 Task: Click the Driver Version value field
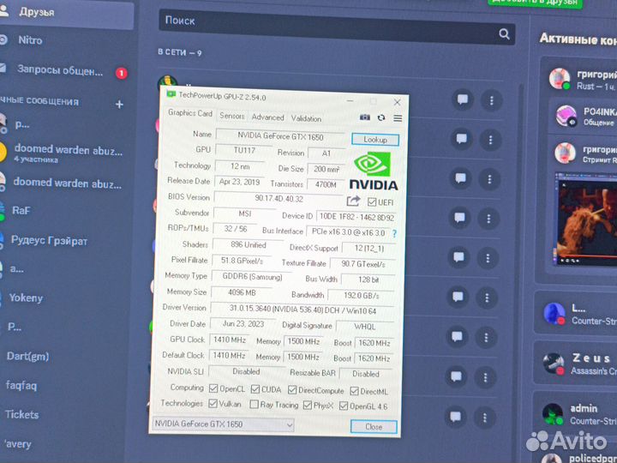point(303,310)
